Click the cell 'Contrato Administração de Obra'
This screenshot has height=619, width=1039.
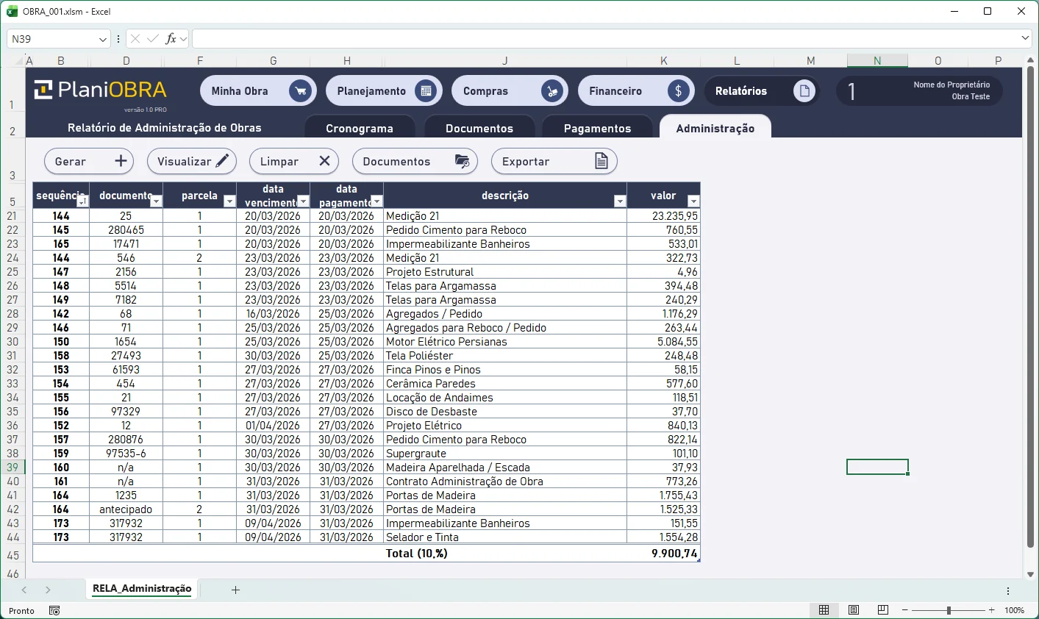tap(505, 482)
